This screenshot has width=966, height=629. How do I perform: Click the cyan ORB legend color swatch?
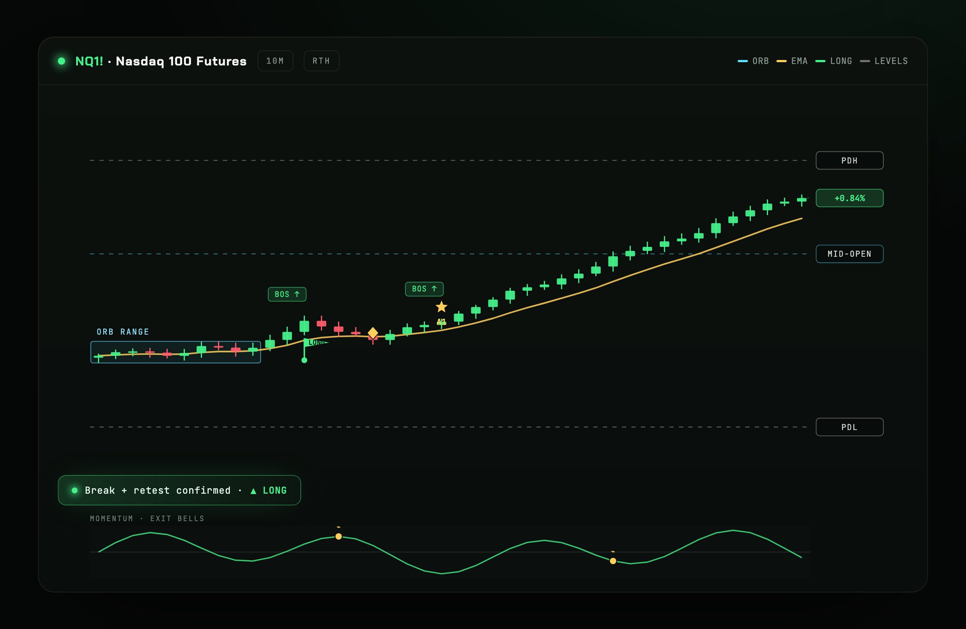tap(743, 61)
